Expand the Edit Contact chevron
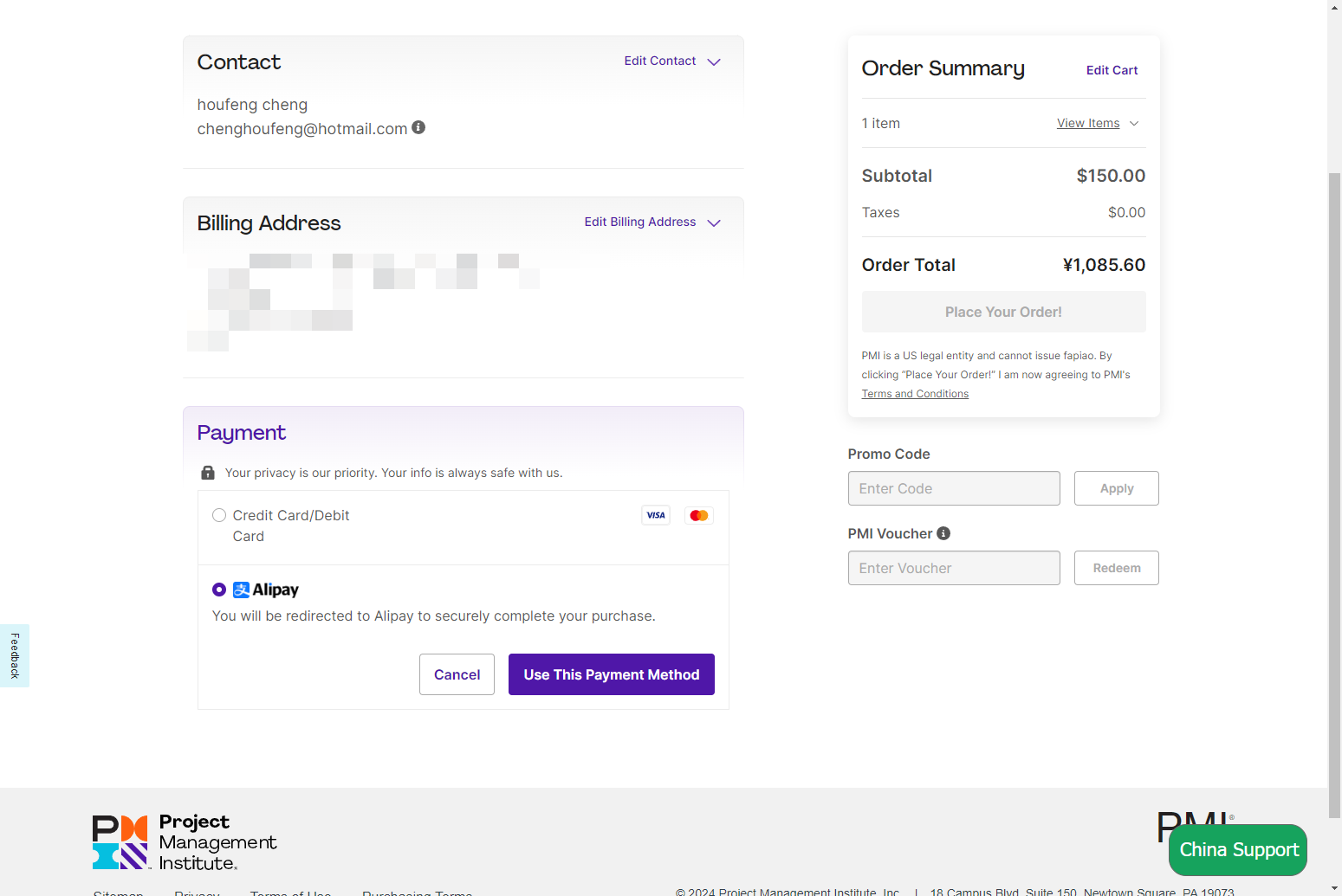Image resolution: width=1342 pixels, height=896 pixels. point(714,61)
